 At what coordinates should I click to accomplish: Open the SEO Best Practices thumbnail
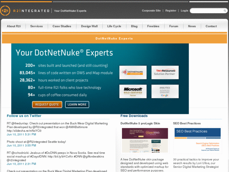[198, 140]
